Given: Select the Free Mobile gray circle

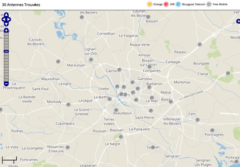Looking at the screenshot, I should [x=209, y=4].
